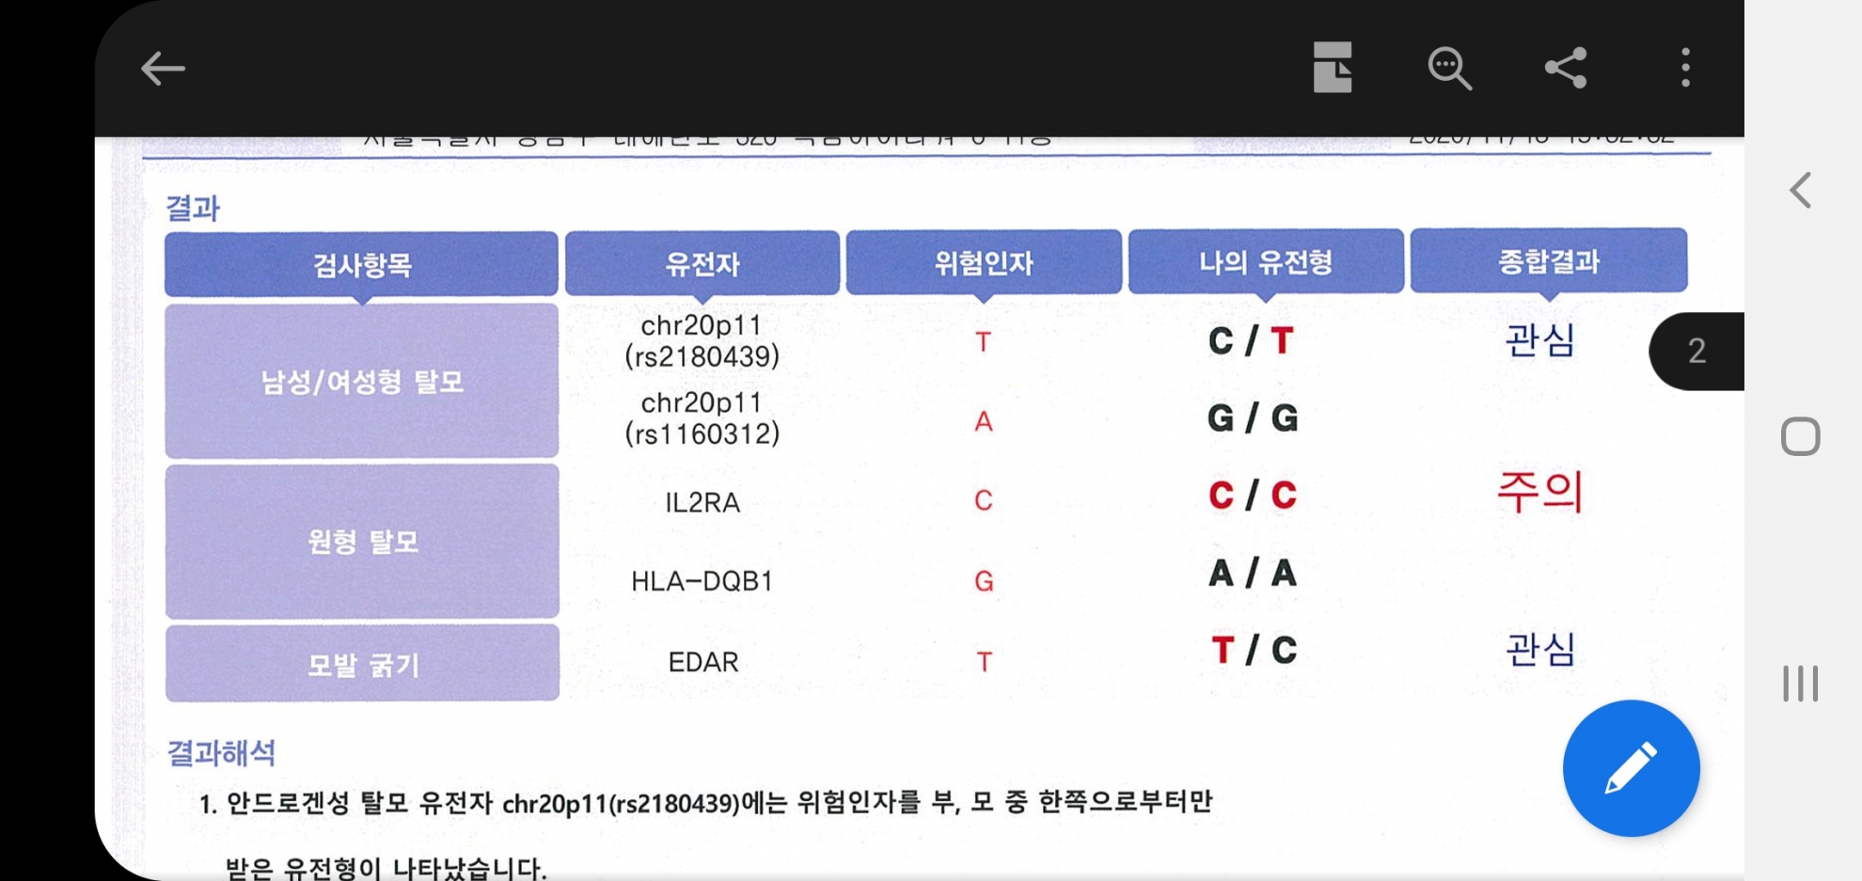
Task: Tap the 종합결과 column header
Action: click(1549, 260)
